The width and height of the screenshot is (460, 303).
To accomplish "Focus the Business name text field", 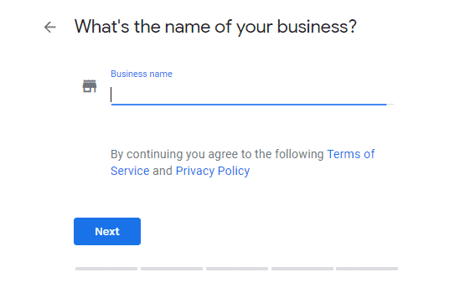I will coord(252,95).
